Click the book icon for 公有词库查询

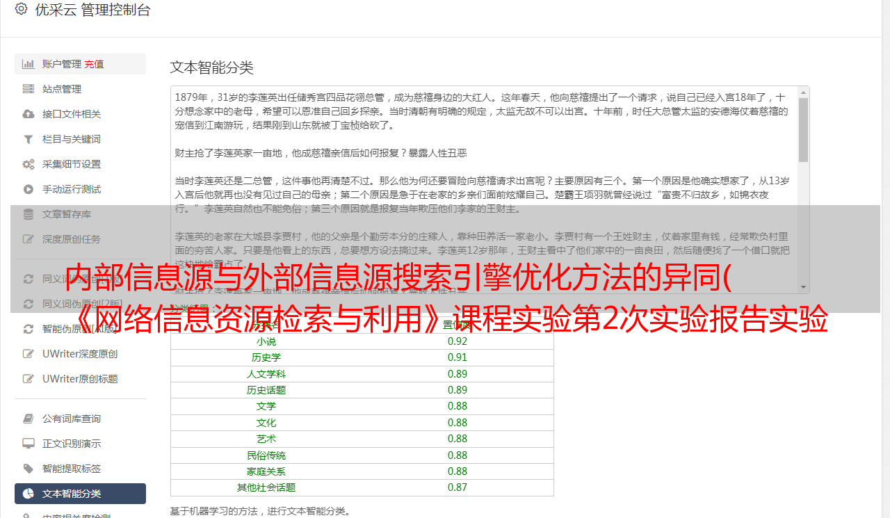28,419
